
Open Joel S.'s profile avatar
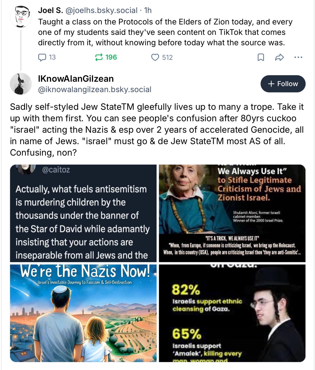click(21, 17)
